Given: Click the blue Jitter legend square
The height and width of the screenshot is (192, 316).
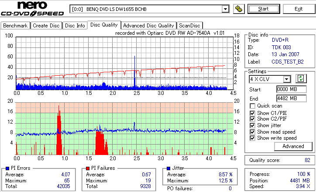Looking at the screenshot, I should pyautogui.click(x=168, y=168).
